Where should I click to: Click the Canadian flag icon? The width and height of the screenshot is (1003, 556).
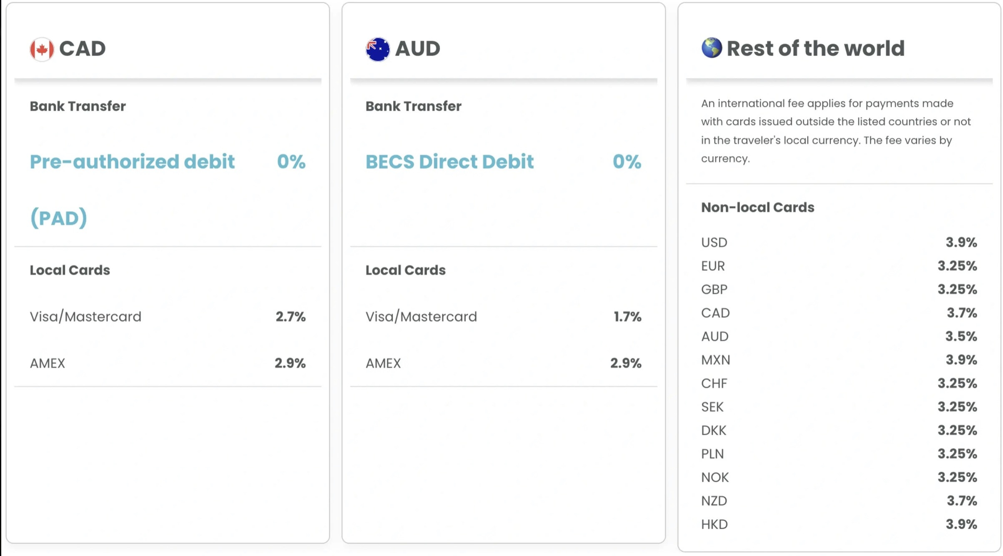point(42,49)
